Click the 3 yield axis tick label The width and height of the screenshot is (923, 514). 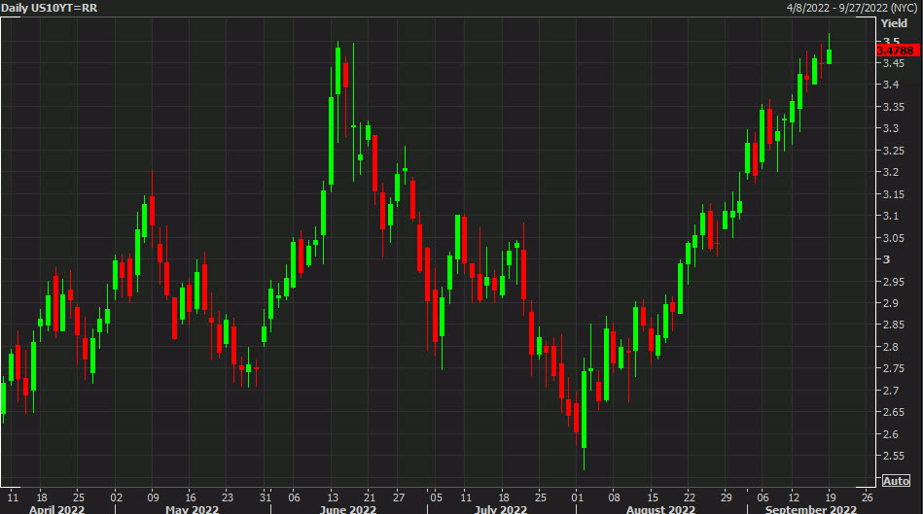884,259
